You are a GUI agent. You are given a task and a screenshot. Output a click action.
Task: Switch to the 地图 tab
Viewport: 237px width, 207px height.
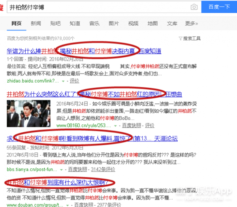pyautogui.click(x=152, y=24)
